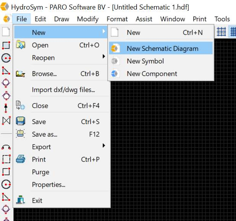Open the File menu

22,19
